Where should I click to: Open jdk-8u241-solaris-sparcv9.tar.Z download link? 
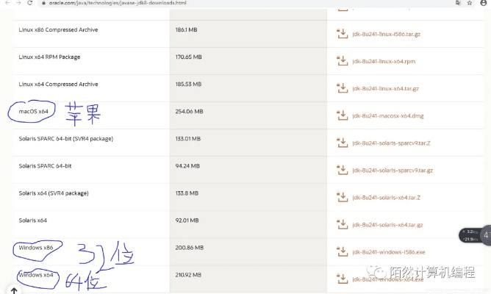pyautogui.click(x=388, y=143)
